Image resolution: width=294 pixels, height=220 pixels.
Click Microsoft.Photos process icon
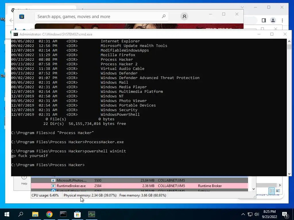point(53,180)
